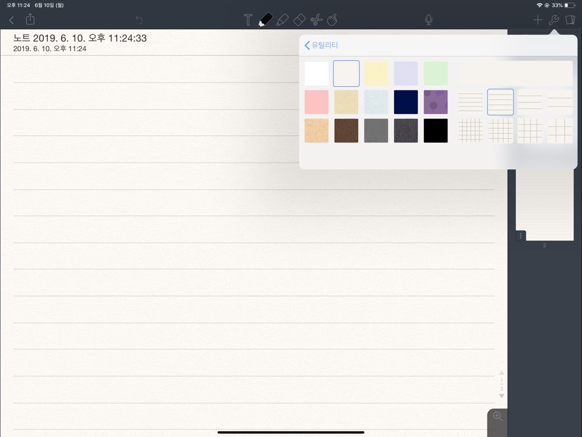Go back to 유틸리티 menu

[x=321, y=46]
